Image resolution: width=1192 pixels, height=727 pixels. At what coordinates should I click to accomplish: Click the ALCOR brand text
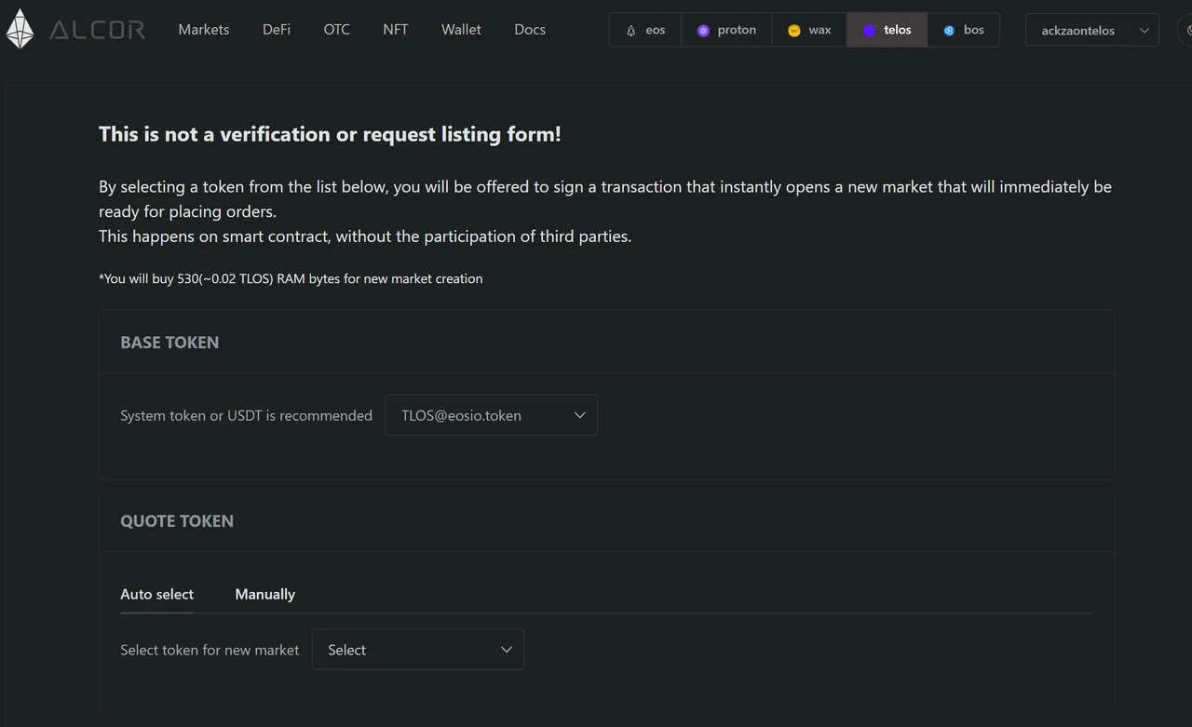click(98, 30)
